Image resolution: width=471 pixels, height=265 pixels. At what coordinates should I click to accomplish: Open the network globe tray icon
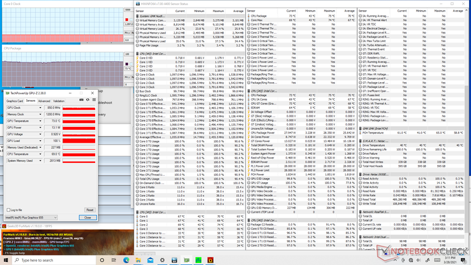coord(411,260)
